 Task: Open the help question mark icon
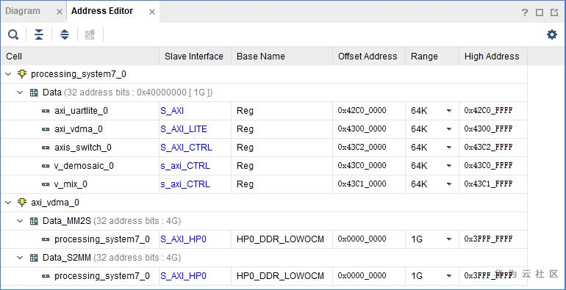pos(525,12)
